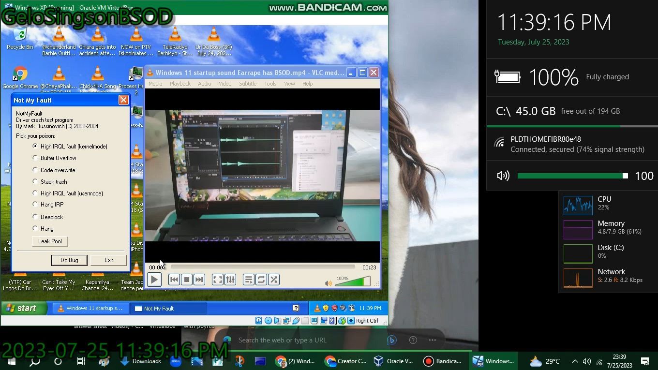Select the Code overwrite option
658x370 pixels.
pos(54,170)
